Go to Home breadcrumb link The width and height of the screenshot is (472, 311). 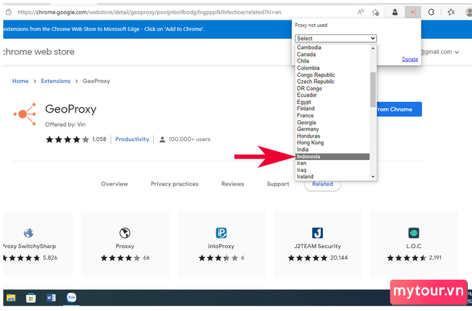tap(20, 81)
